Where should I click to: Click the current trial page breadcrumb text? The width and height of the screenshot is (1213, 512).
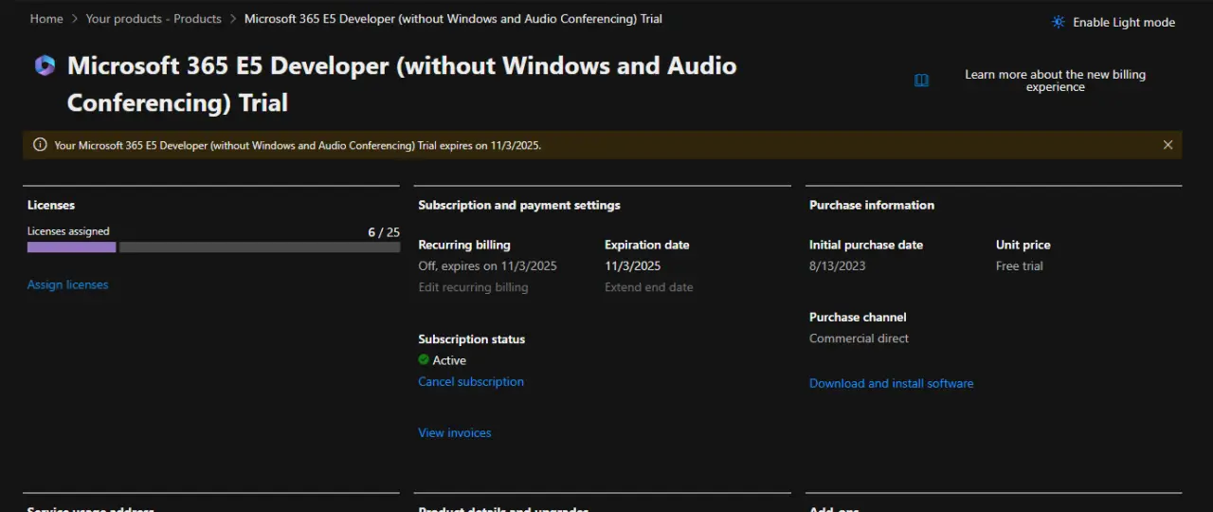coord(453,19)
